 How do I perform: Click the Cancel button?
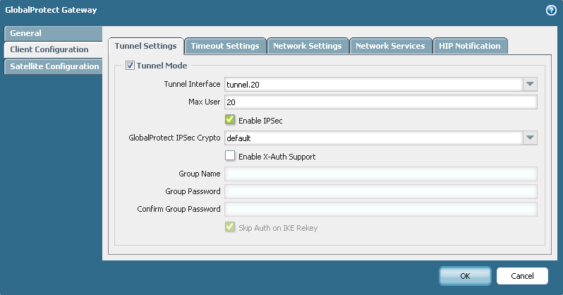[522, 276]
